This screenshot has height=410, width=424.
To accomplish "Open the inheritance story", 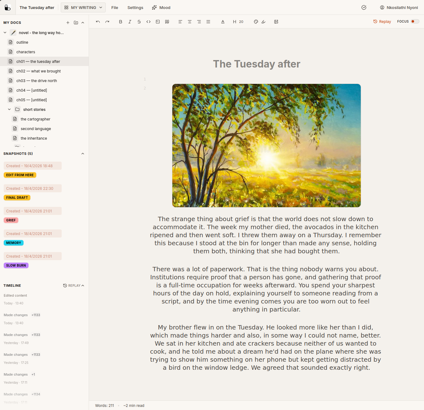I will coord(44,138).
